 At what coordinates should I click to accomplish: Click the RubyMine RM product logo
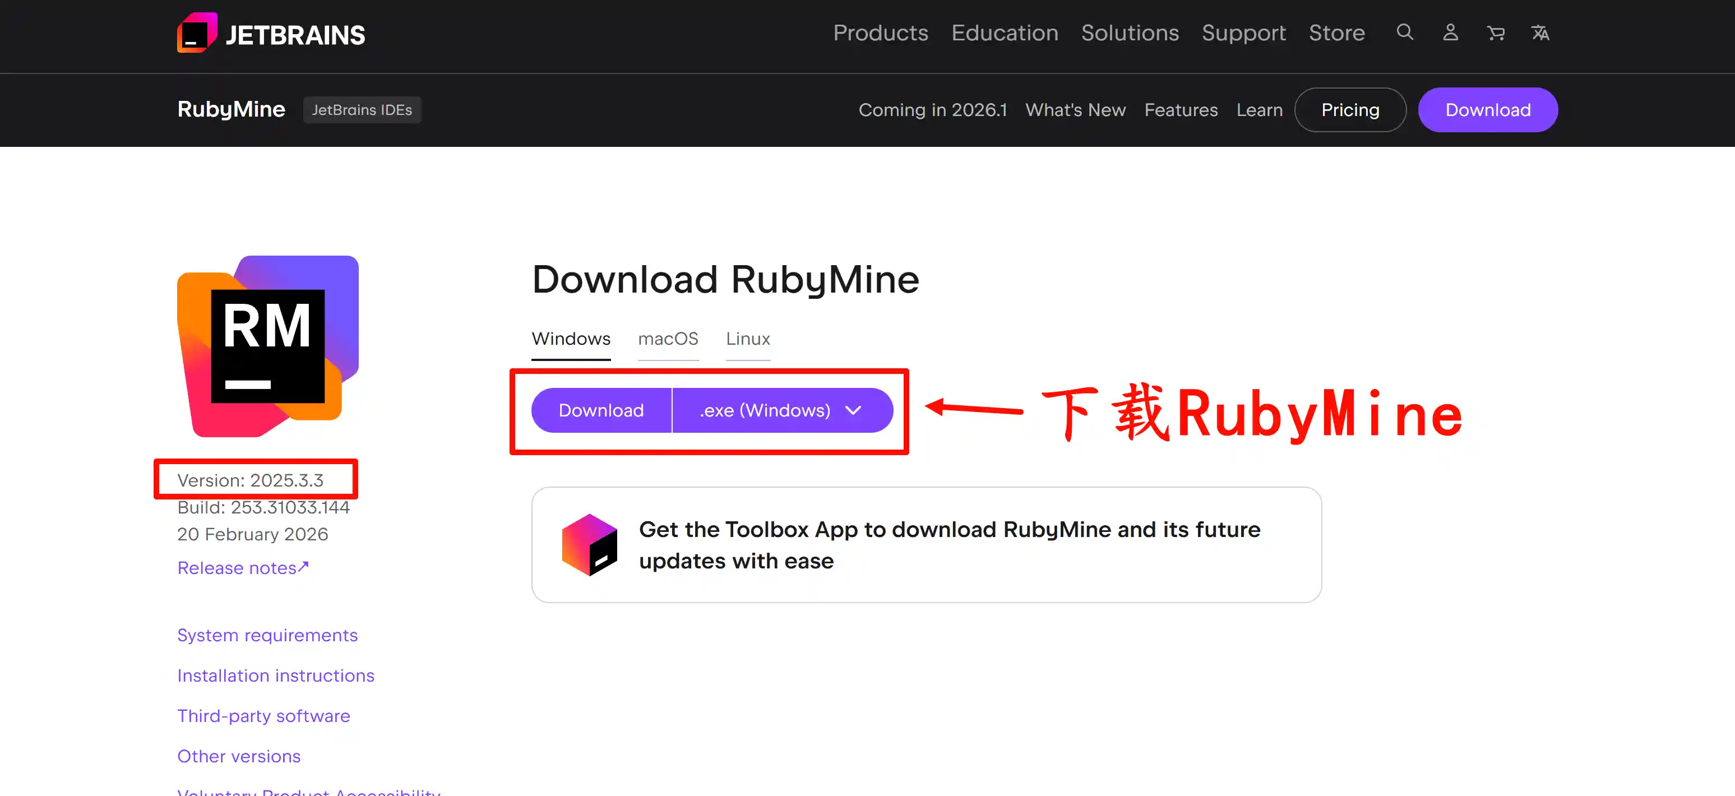[x=267, y=348]
